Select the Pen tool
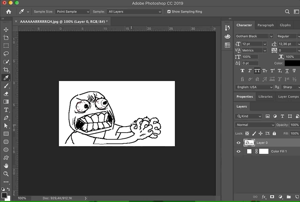This screenshot has width=300, height=202. (x=6, y=118)
